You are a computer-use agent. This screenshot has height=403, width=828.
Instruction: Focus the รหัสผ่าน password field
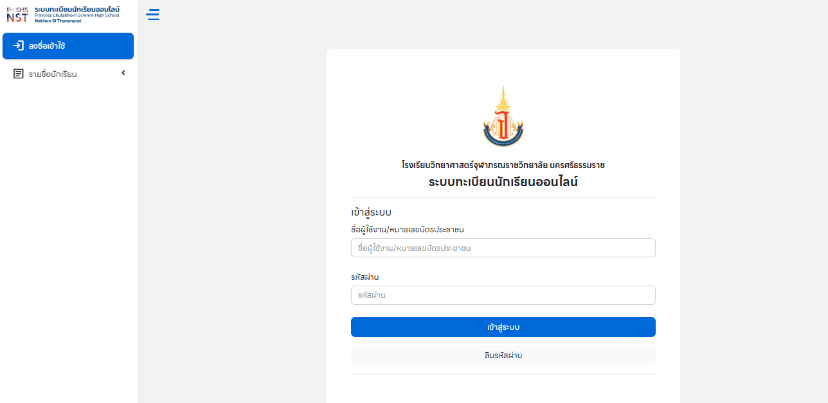pyautogui.click(x=503, y=295)
